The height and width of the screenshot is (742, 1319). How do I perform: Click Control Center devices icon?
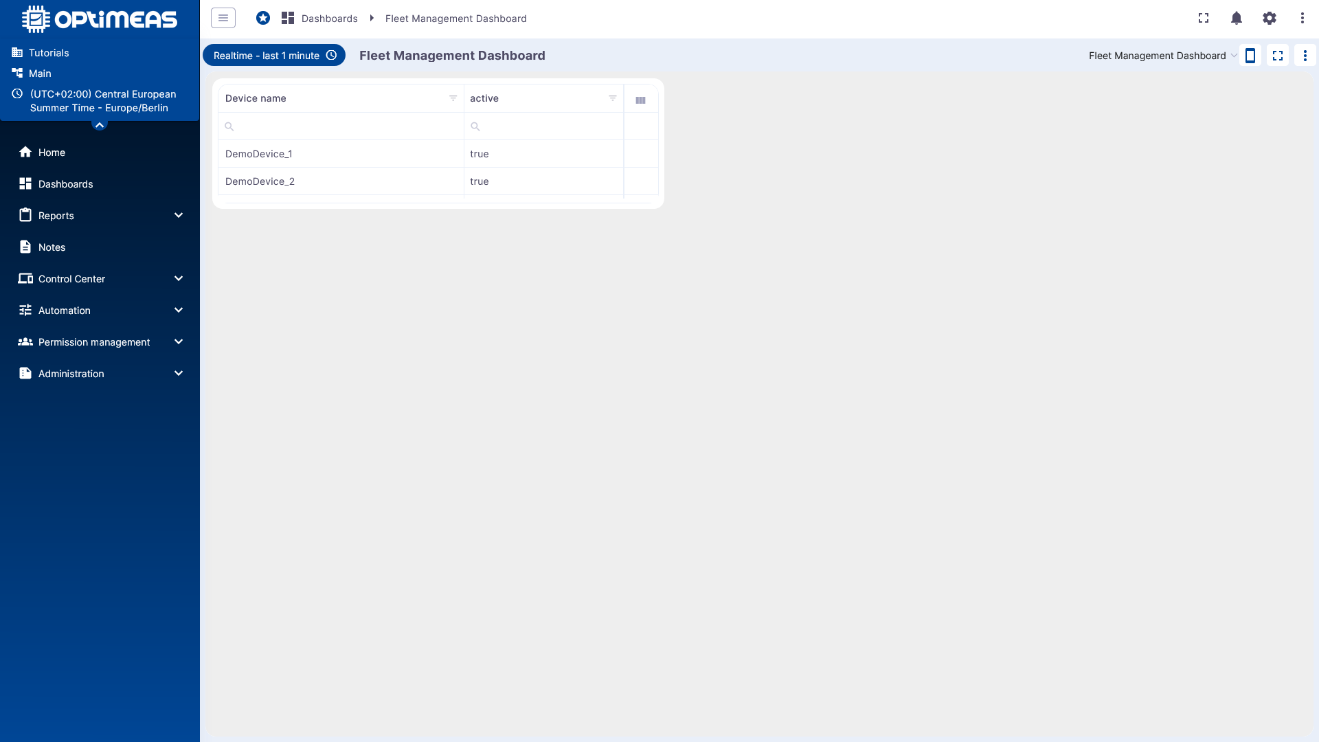click(25, 278)
